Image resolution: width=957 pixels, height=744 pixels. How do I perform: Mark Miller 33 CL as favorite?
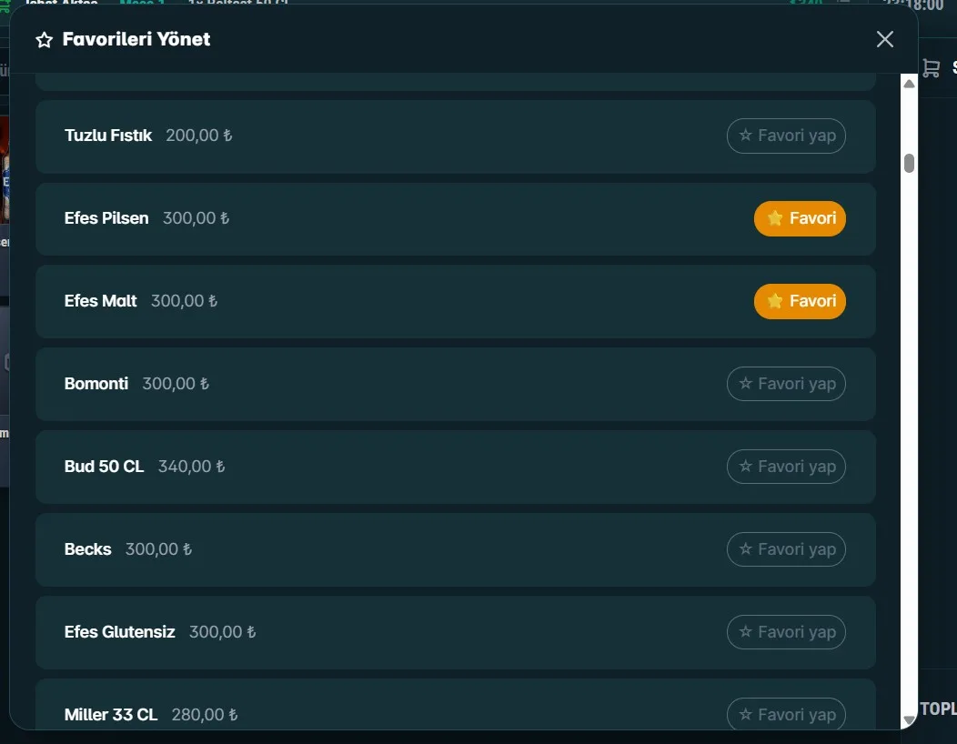785,713
